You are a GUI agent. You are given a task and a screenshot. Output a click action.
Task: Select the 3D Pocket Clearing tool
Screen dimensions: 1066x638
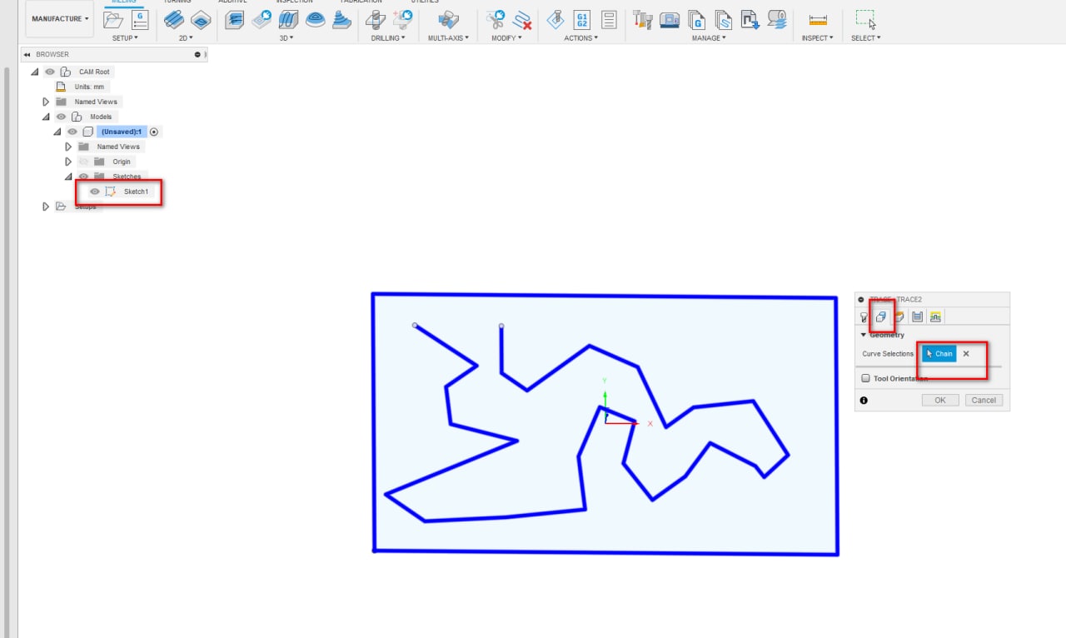(262, 20)
